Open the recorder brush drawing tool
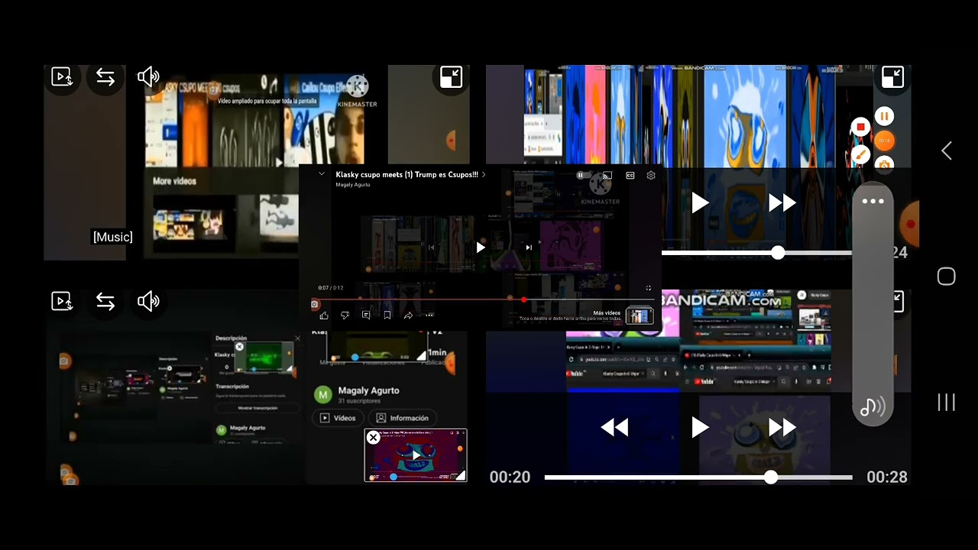 [x=860, y=154]
